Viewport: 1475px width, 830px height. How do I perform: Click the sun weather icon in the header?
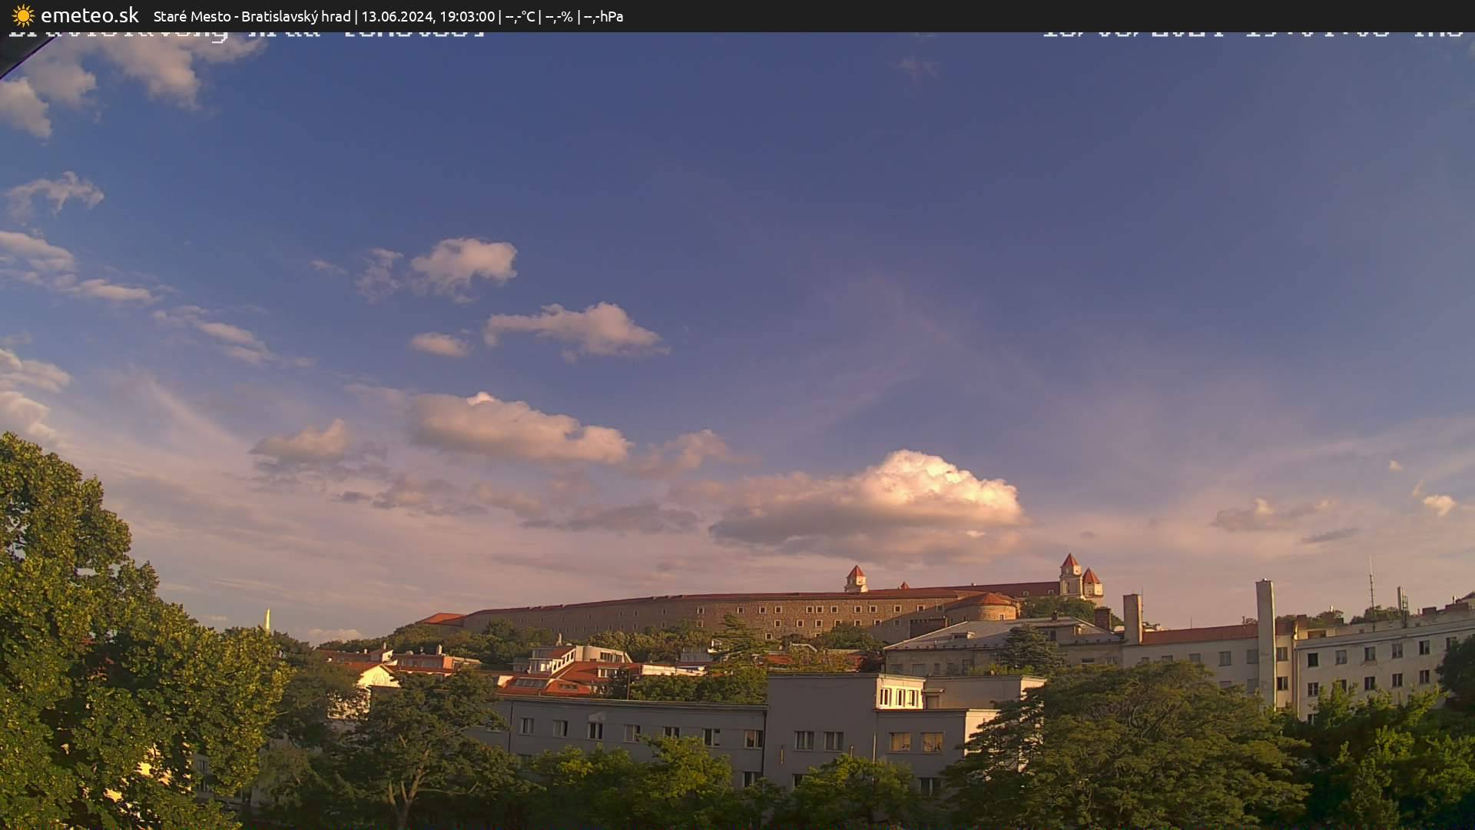point(23,15)
